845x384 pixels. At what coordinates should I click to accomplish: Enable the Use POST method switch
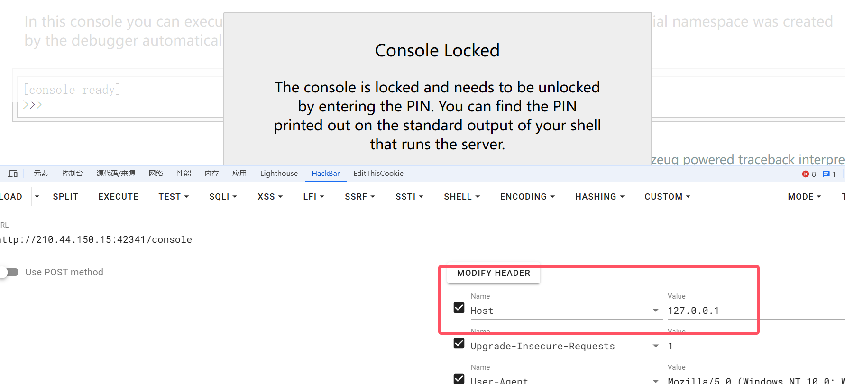[10, 272]
